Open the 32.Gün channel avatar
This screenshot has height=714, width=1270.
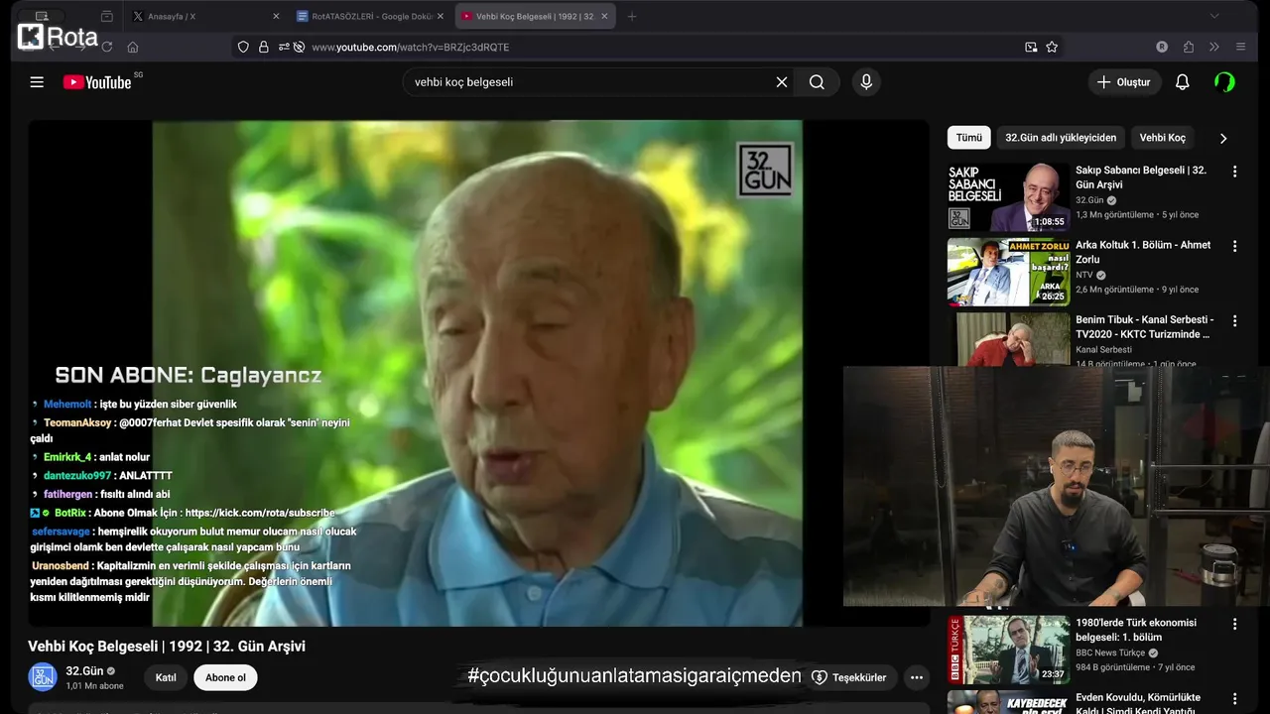[42, 677]
